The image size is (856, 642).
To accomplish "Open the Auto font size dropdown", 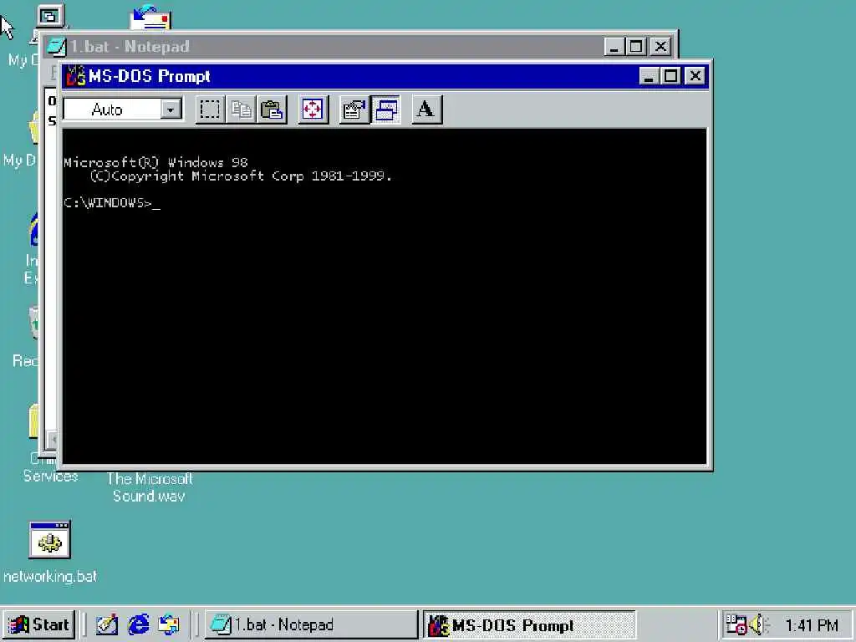I will 171,110.
